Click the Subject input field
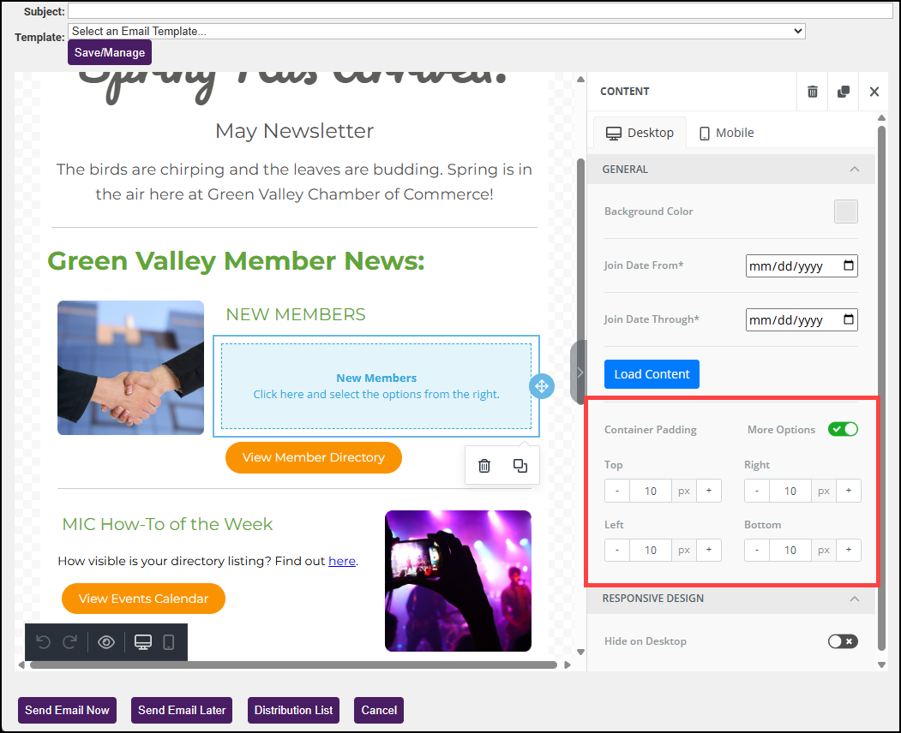Image resolution: width=901 pixels, height=733 pixels. point(480,11)
